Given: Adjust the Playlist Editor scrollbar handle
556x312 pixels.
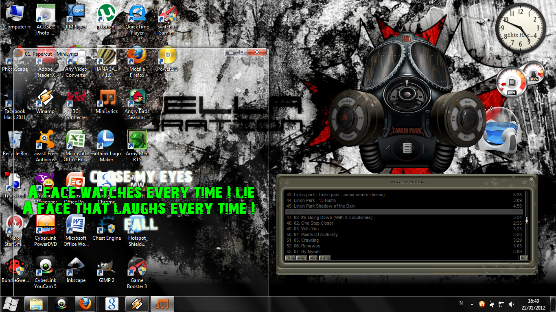Looking at the screenshot, I should (x=527, y=221).
